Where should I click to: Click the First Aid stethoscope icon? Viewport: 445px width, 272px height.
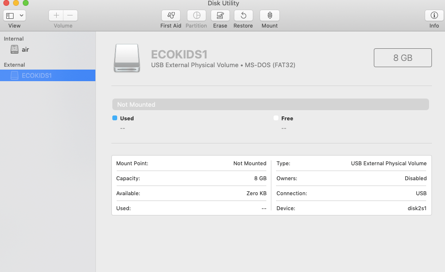point(171,15)
